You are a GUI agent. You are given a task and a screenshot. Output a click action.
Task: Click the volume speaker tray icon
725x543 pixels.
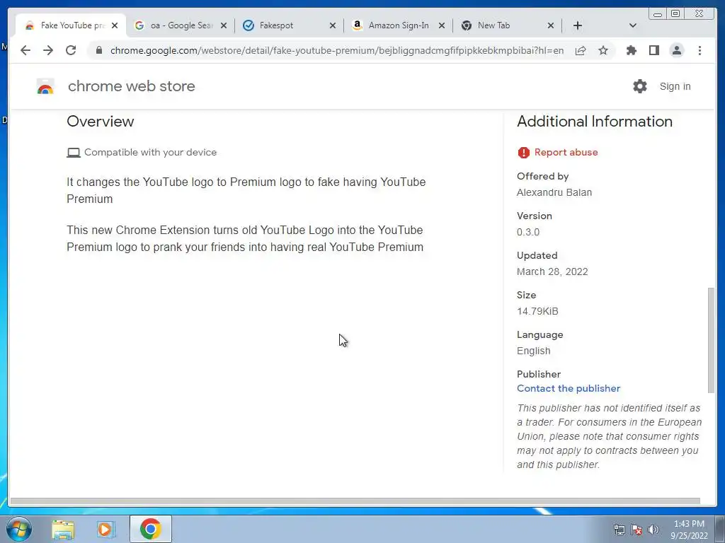(x=653, y=530)
